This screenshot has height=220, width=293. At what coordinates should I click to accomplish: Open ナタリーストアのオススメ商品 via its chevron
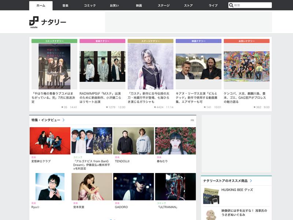tap(251, 181)
